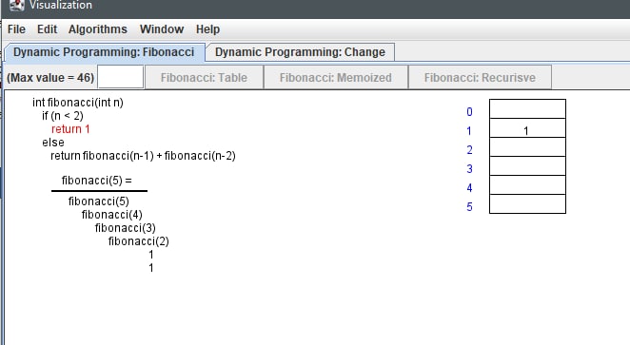The height and width of the screenshot is (345, 630).
Task: Click the Visualization window app icon
Action: click(x=17, y=5)
